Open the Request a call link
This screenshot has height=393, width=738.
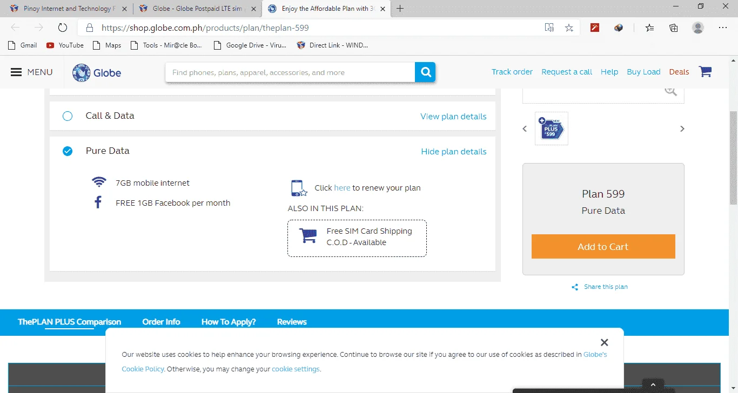tap(567, 72)
